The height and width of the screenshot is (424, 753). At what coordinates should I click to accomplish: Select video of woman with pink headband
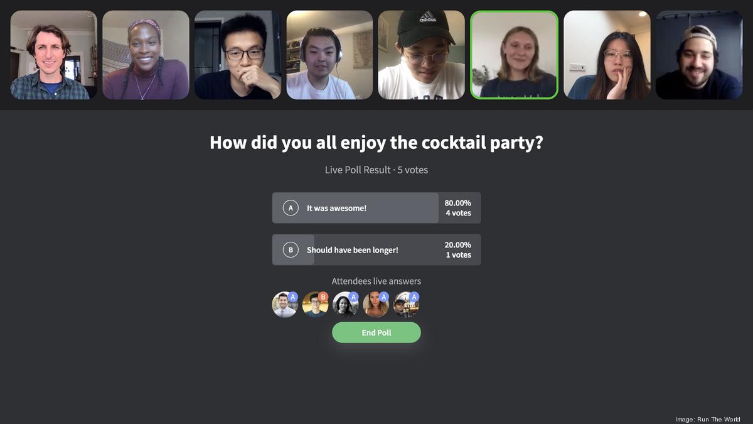[x=146, y=55]
